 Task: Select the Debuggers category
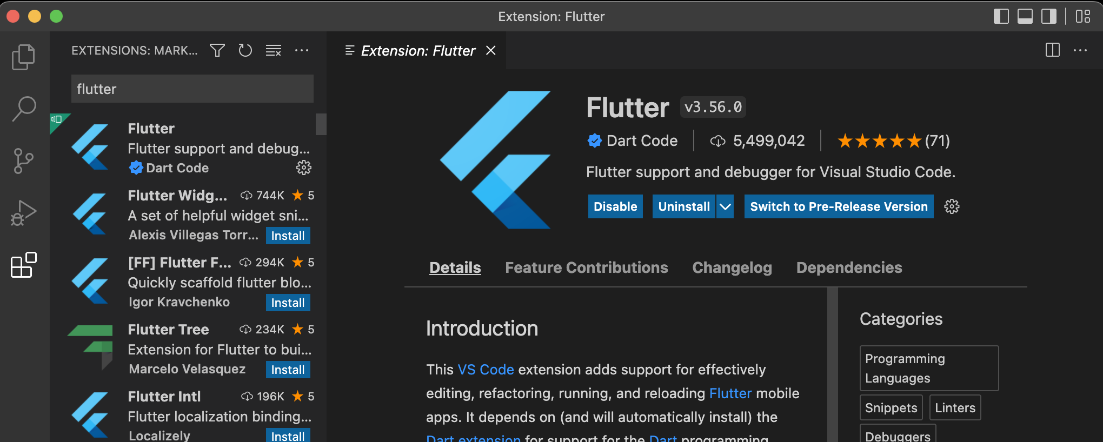click(898, 434)
